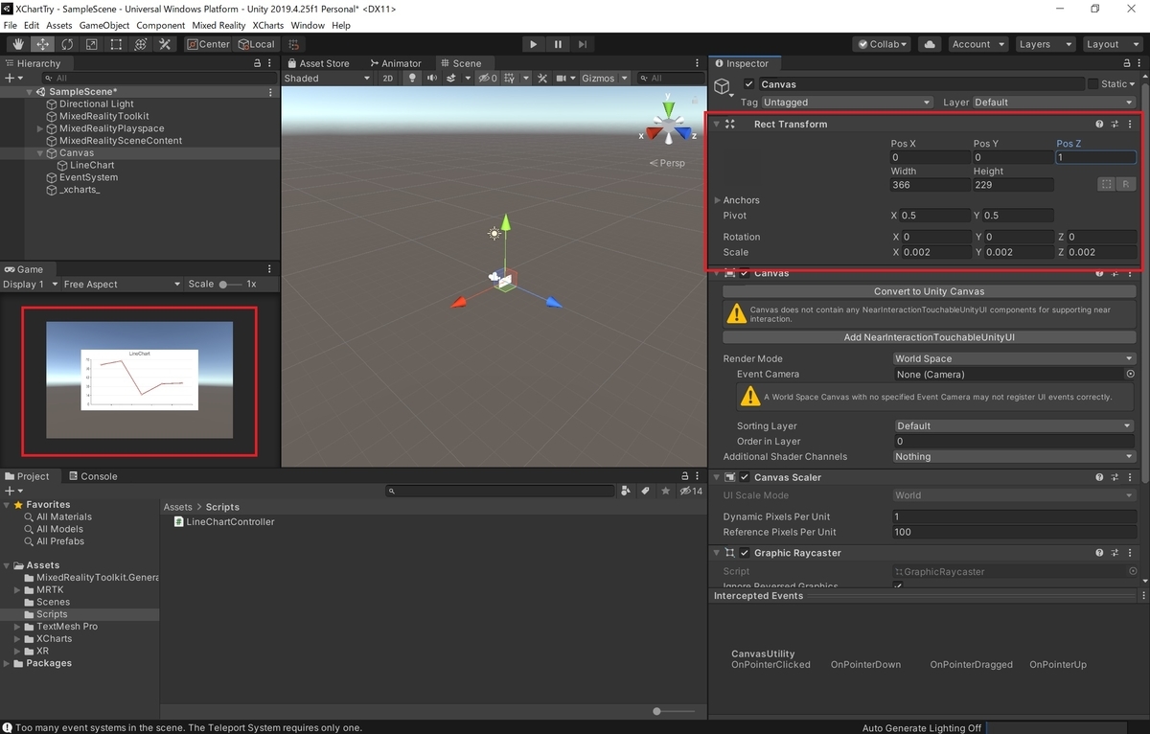Open the Shaded draw mode dropdown

tap(328, 78)
